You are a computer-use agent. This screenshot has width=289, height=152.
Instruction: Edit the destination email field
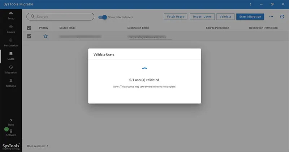pos(150,37)
